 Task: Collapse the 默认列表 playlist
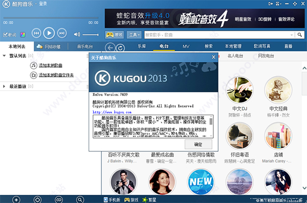tap(4, 56)
